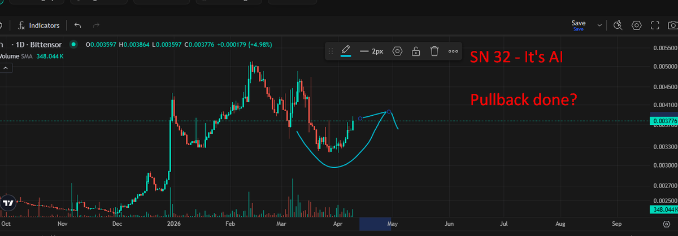Click the TradingView logo

click(8, 203)
